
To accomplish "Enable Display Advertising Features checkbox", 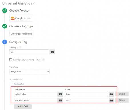I will pos(11,60).
